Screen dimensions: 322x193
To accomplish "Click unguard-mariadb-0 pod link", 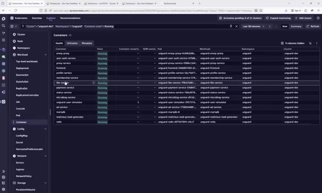I will [x=169, y=112].
